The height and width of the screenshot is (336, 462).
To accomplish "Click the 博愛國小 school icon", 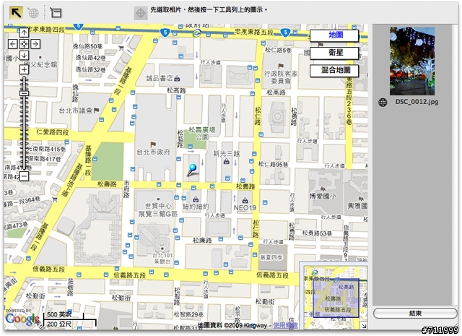I will point(323,189).
